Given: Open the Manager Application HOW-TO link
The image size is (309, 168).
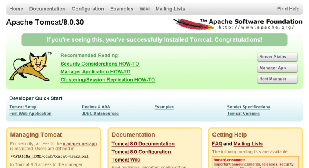Looking at the screenshot, I should [95, 72].
